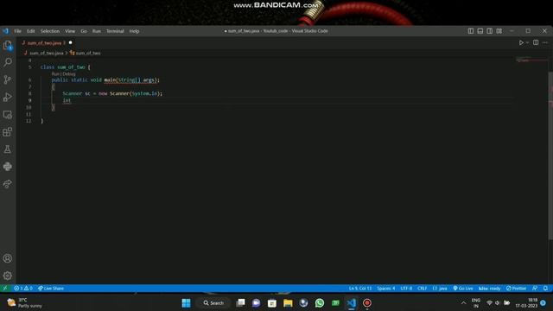Open the Search view in activity bar

coord(8,62)
